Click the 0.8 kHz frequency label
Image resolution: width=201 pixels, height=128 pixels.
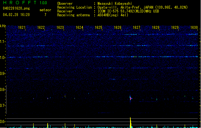(3, 90)
